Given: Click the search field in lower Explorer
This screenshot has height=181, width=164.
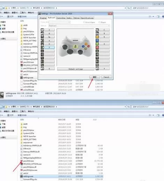Looking at the screenshot, I should tap(148, 107).
